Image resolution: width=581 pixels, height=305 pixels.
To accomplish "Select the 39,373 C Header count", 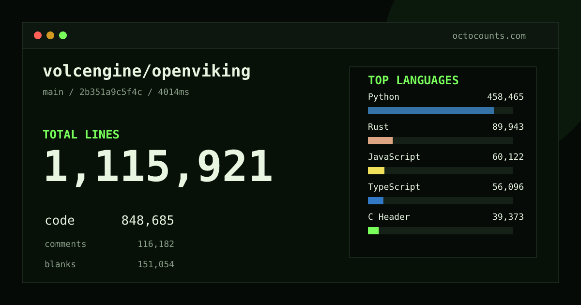I will [508, 217].
